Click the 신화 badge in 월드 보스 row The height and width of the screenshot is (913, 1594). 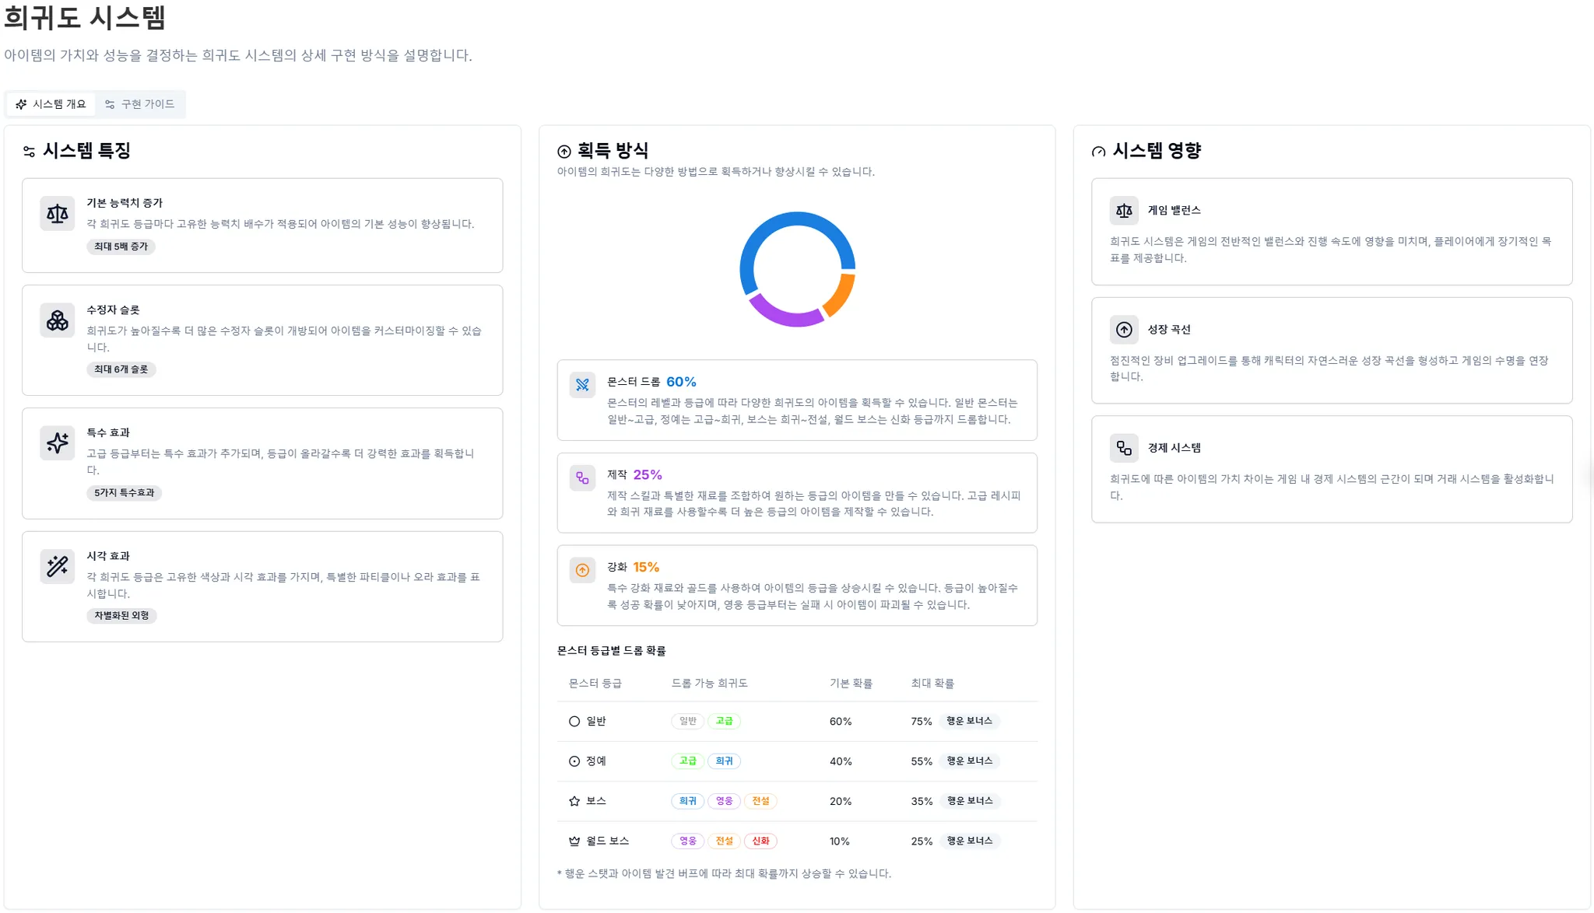[761, 840]
